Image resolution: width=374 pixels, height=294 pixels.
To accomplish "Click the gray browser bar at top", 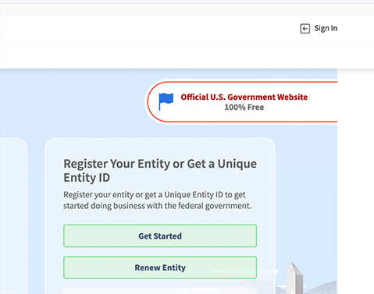I will click(x=187, y=9).
